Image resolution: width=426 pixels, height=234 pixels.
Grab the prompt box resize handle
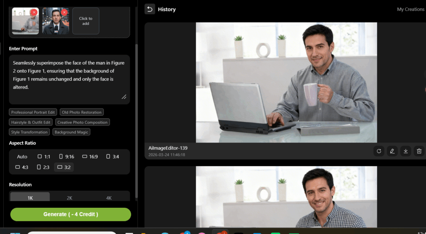pos(124,97)
